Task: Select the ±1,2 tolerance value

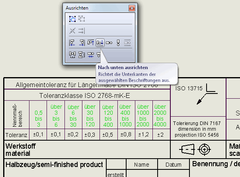Action: [x=143, y=135]
